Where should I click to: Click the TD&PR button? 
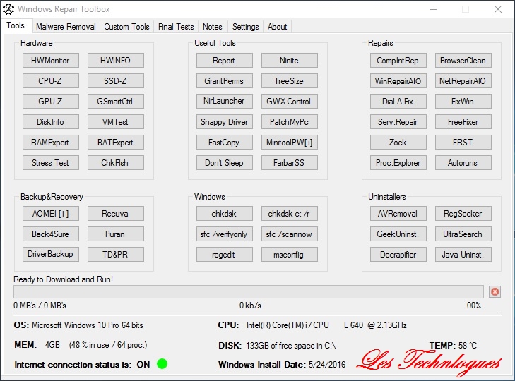116,254
